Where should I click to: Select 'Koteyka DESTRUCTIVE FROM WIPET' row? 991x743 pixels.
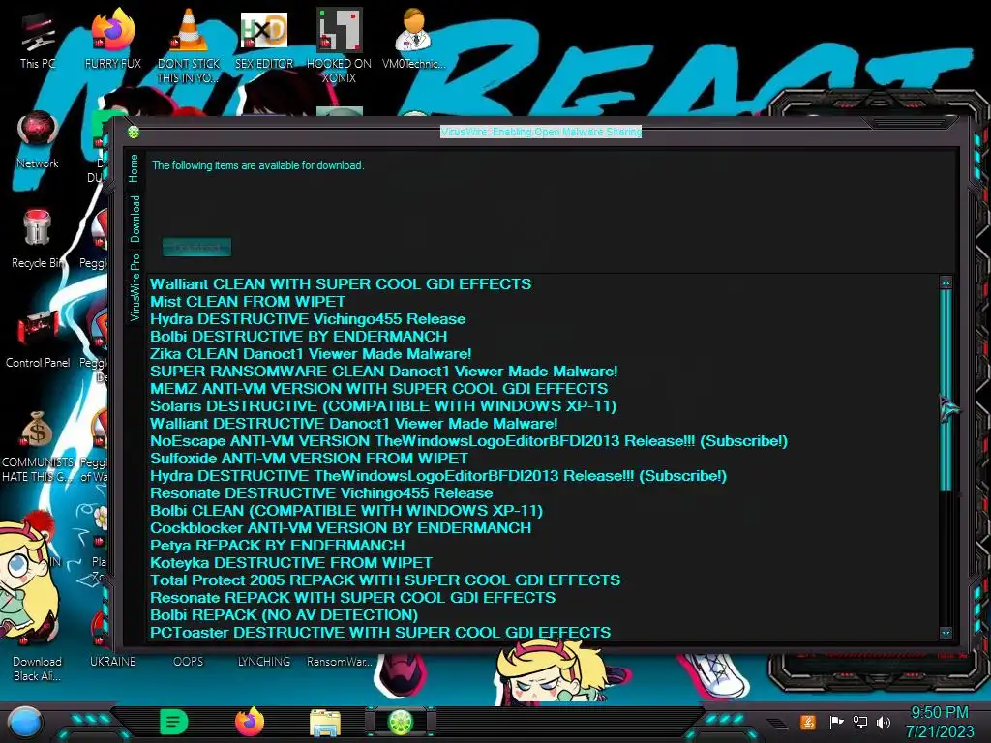click(290, 562)
